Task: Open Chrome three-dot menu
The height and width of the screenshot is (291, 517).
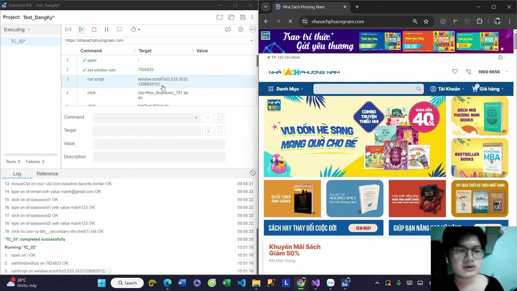Action: pos(509,21)
